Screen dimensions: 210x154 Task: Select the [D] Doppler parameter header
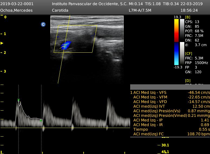(188, 81)
